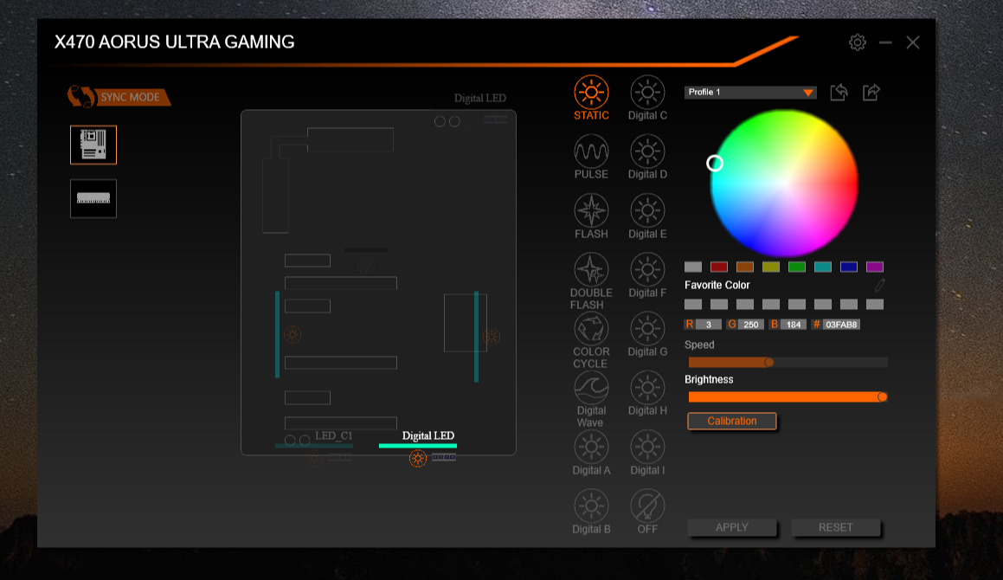Click the top Digital LED label
Viewport: 1003px width, 580px height.
tap(479, 98)
